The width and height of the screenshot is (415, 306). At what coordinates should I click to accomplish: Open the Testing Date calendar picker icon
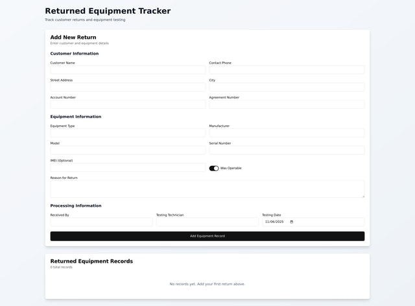coord(291,222)
